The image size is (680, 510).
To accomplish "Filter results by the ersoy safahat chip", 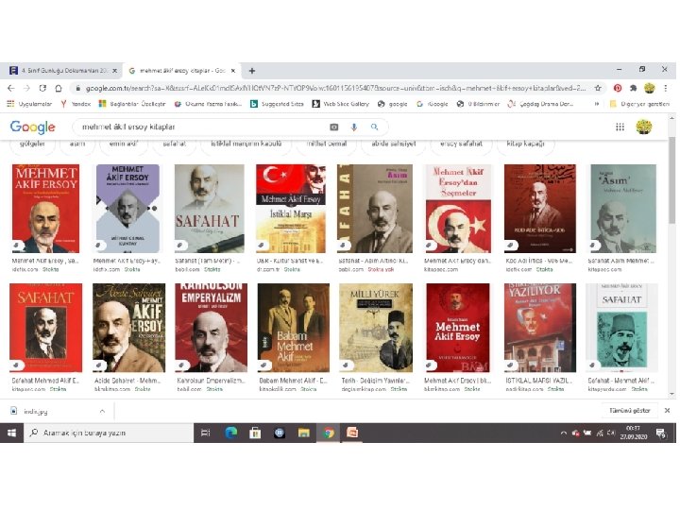I will 461,144.
